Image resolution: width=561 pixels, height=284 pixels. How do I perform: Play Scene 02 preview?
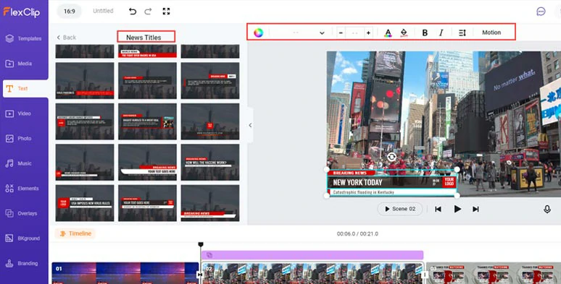point(400,209)
